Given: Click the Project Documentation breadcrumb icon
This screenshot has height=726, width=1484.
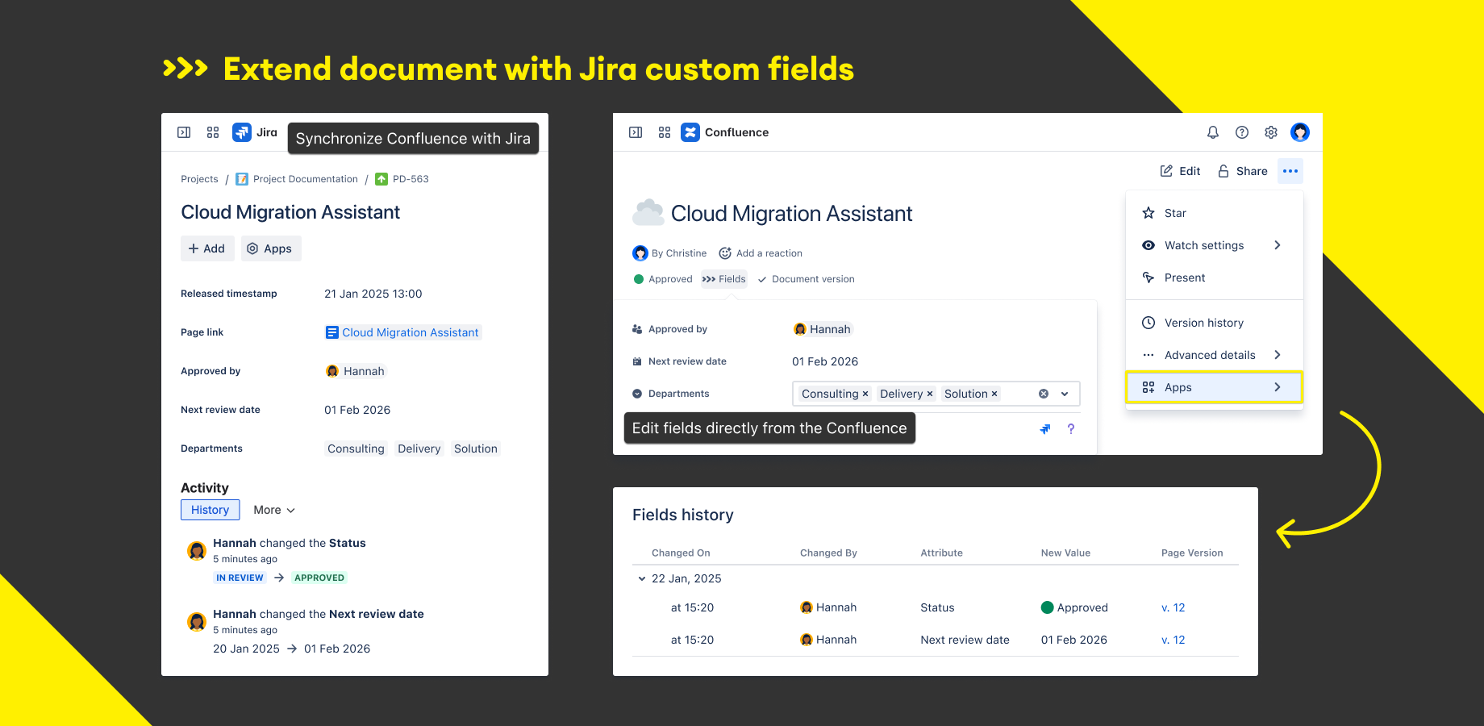Looking at the screenshot, I should pos(242,179).
